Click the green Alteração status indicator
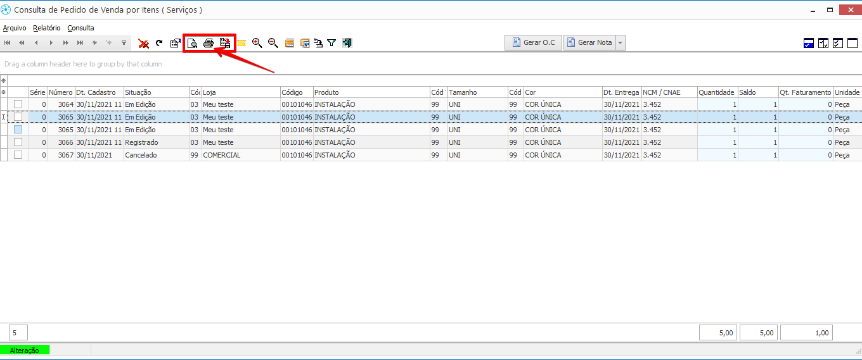862x360 pixels. 25,350
